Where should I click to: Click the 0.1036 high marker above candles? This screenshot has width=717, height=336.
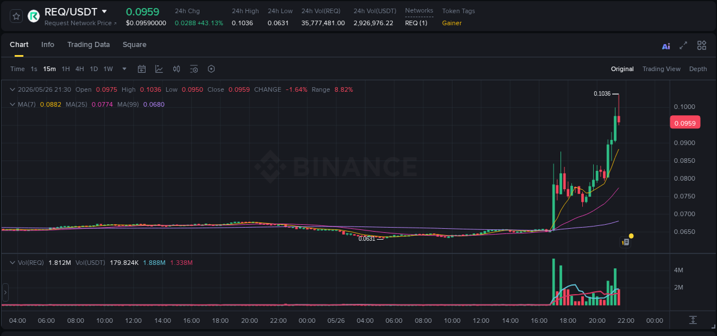(x=602, y=93)
